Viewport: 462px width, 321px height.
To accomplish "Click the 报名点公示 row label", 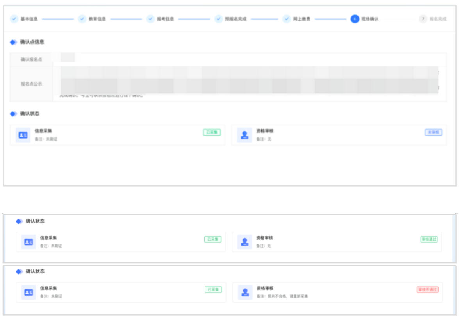I will point(31,84).
